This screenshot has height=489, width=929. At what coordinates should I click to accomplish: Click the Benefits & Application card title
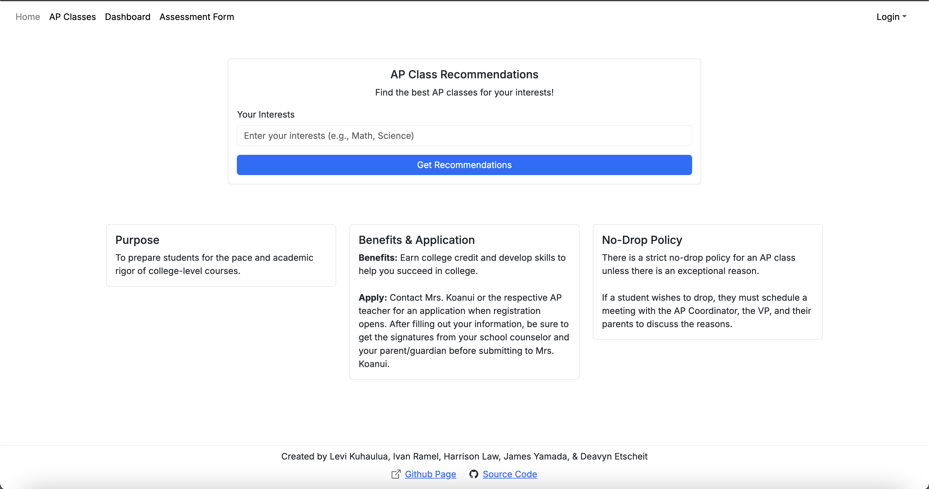tap(417, 240)
